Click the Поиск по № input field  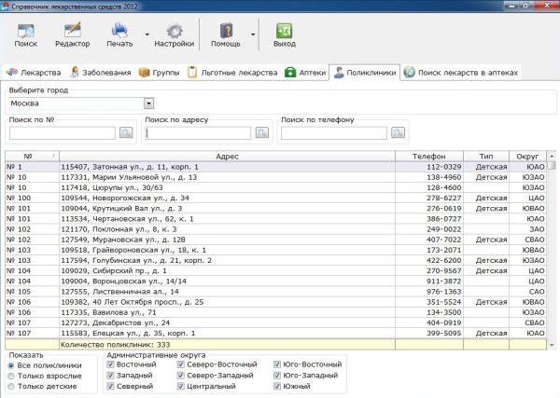(x=63, y=133)
